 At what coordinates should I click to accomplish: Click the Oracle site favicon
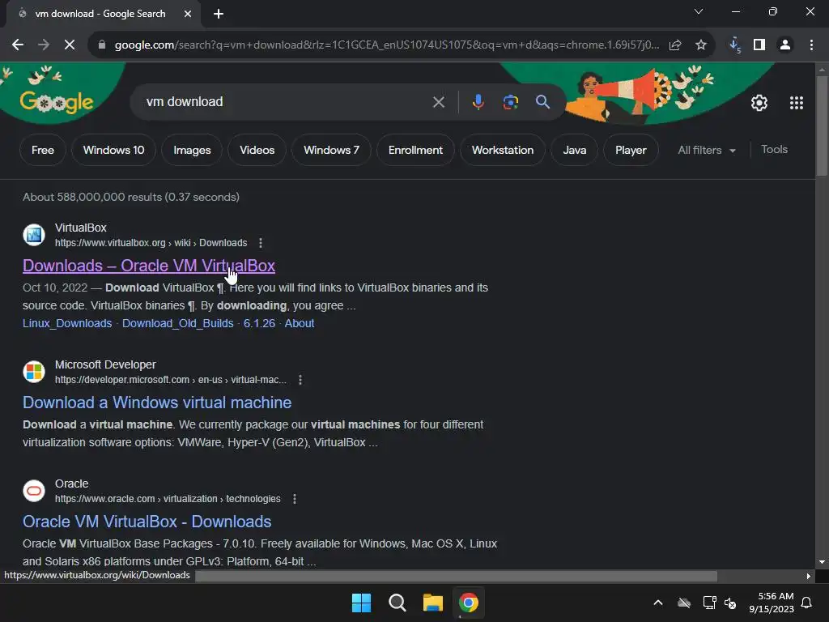pyautogui.click(x=34, y=491)
